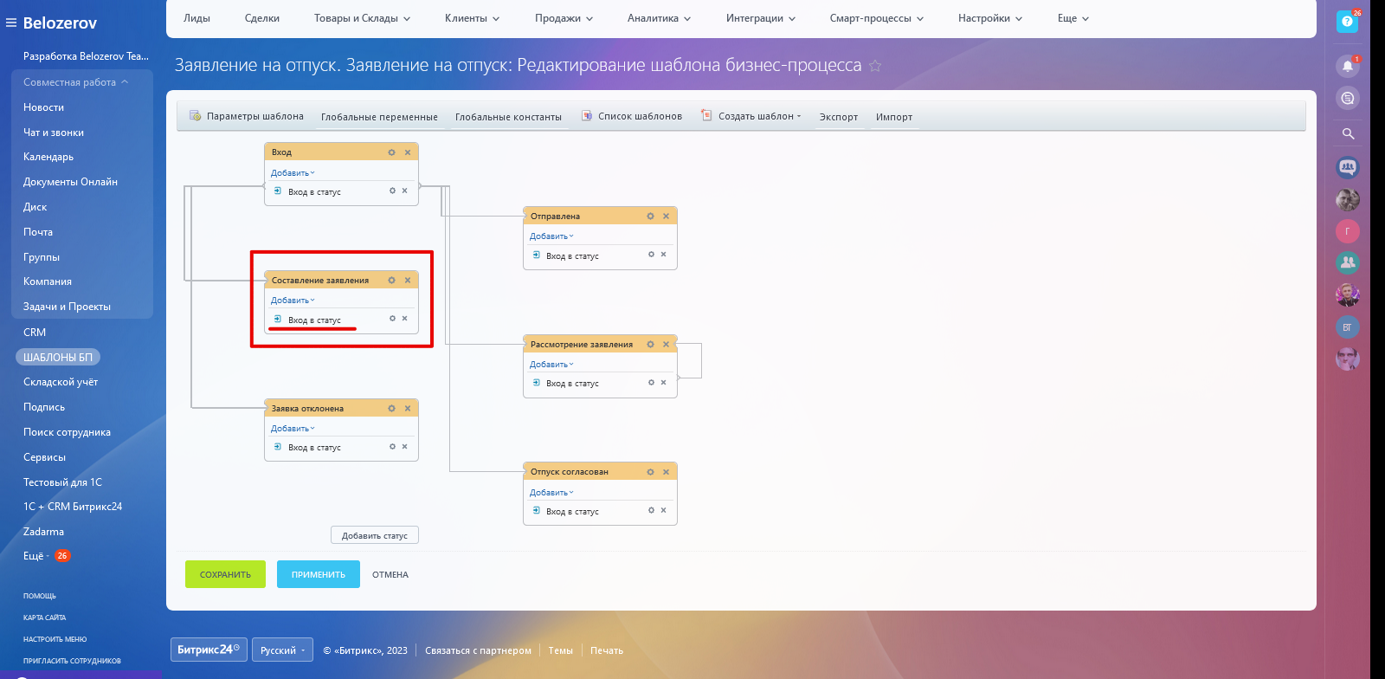
Task: Click Связаться с партнером footer link
Action: click(x=478, y=650)
